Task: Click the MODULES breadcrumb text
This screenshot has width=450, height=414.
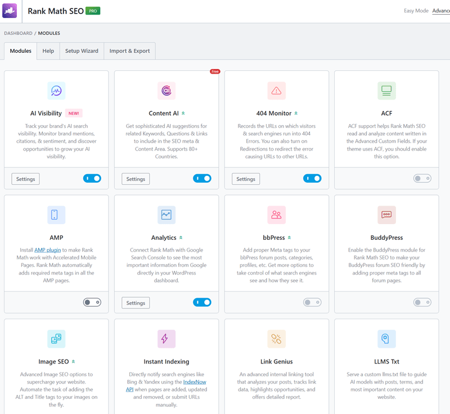Action: pyautogui.click(x=49, y=33)
